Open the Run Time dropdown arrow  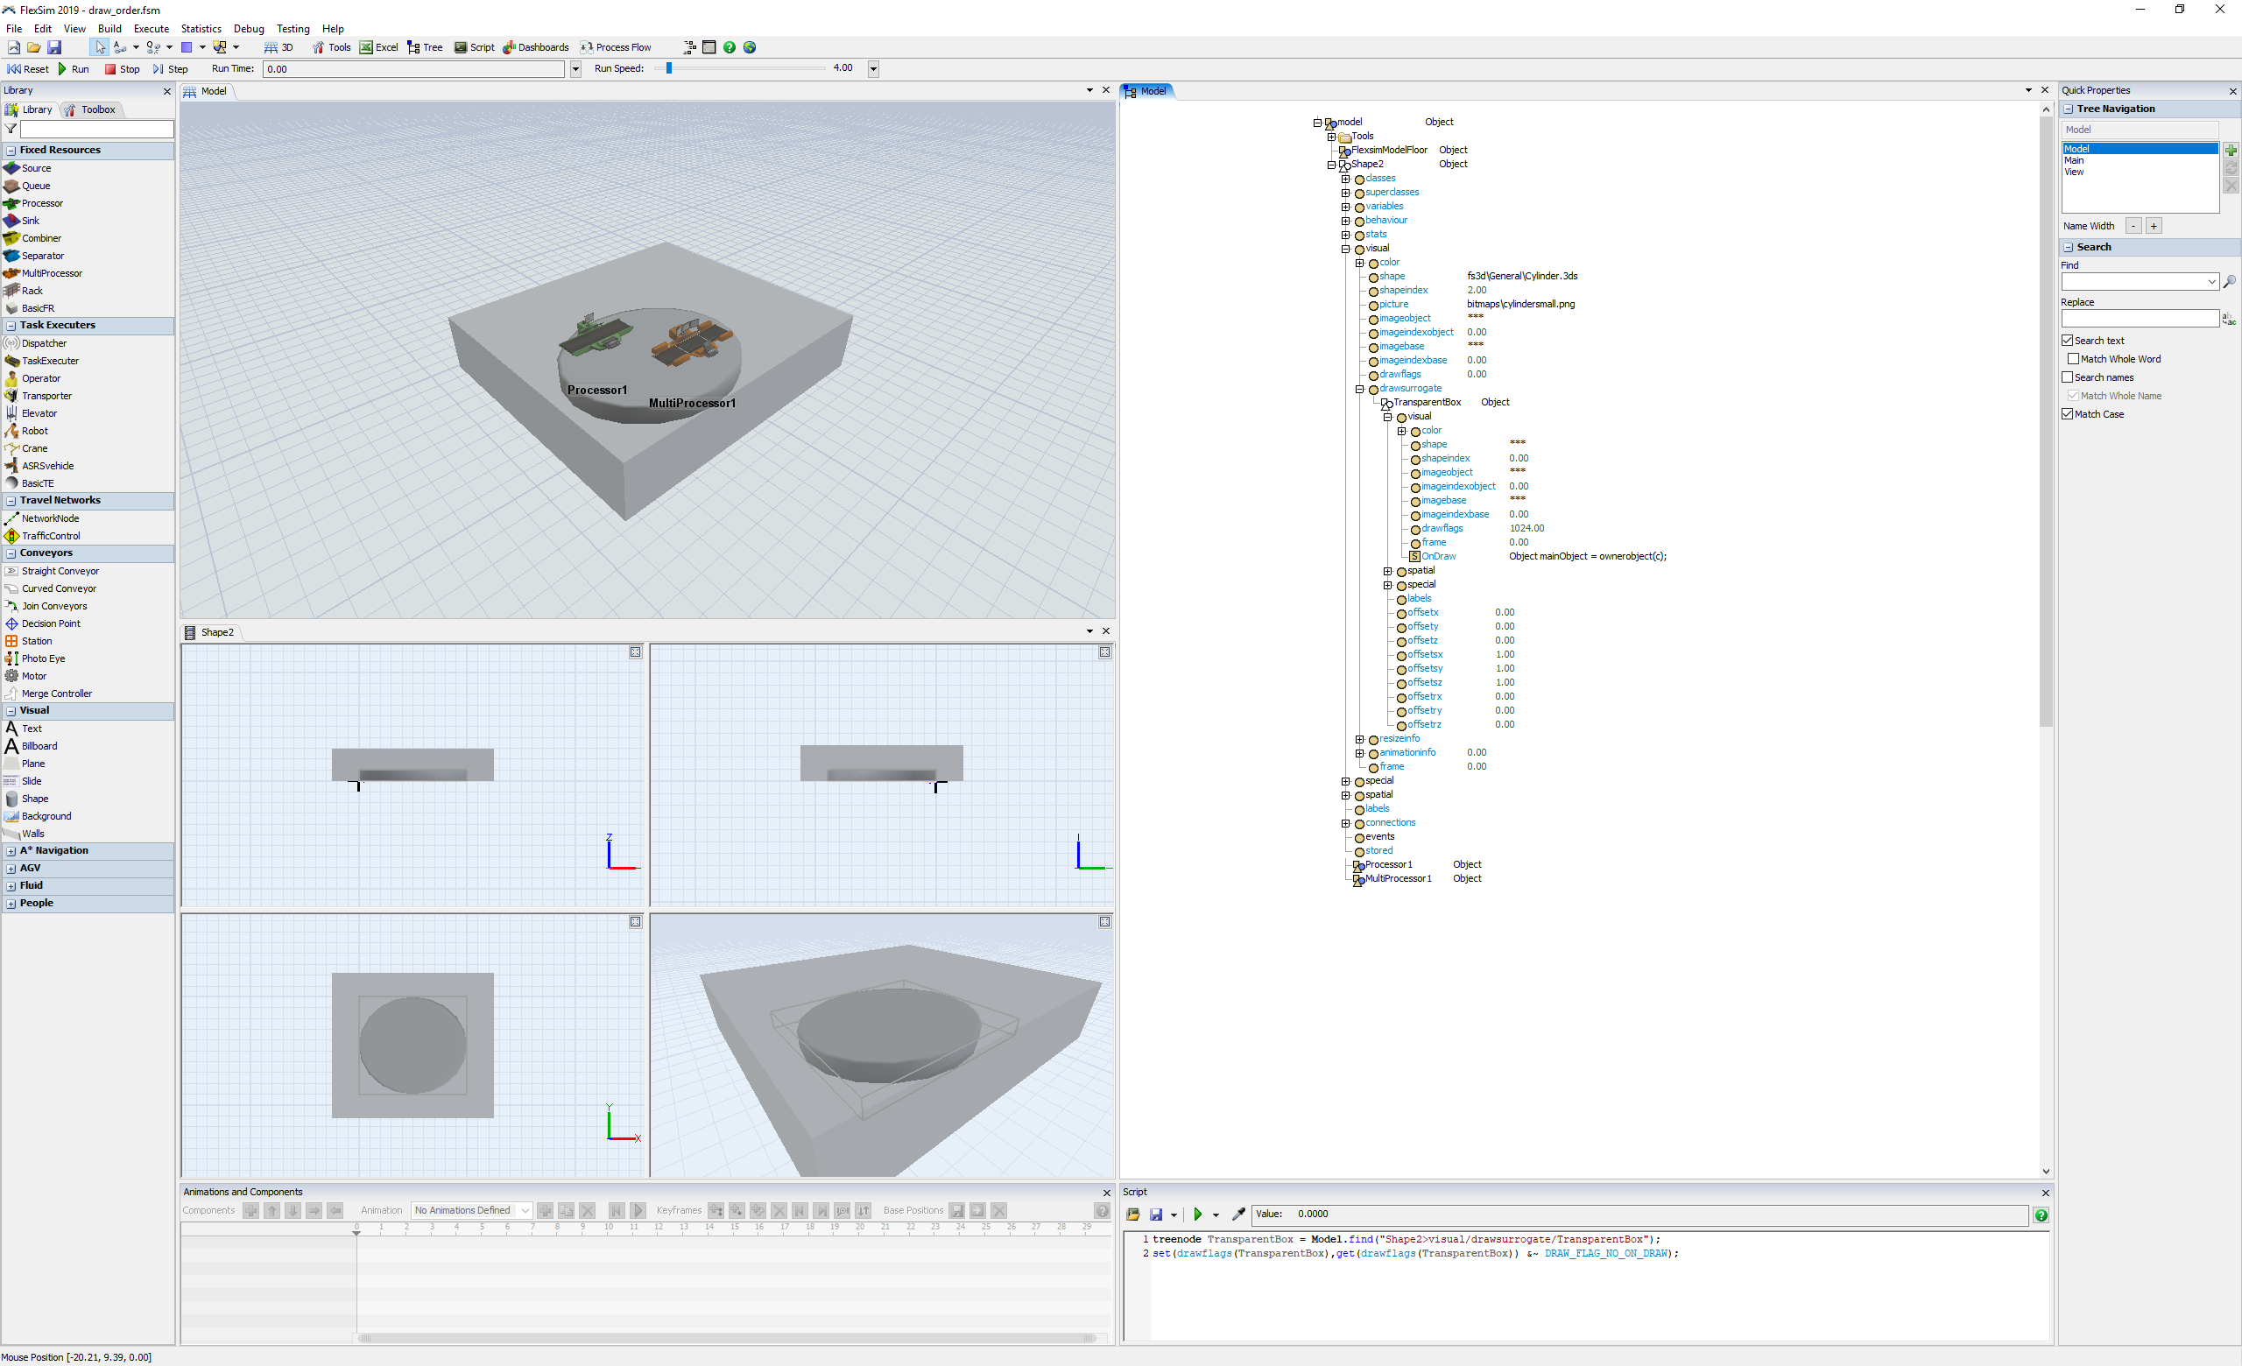(575, 69)
